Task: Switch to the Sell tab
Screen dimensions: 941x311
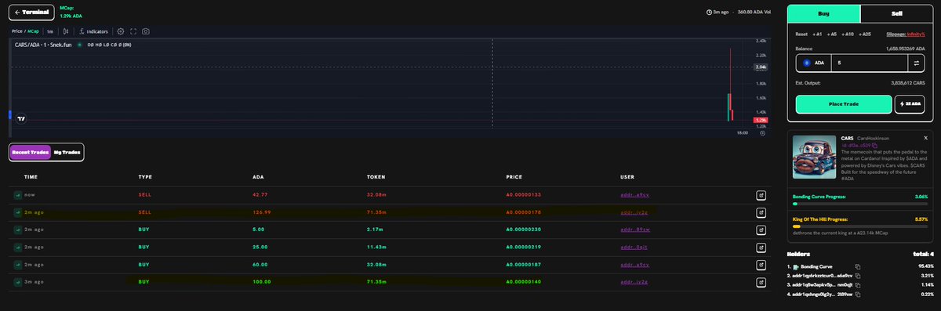Action: point(896,13)
